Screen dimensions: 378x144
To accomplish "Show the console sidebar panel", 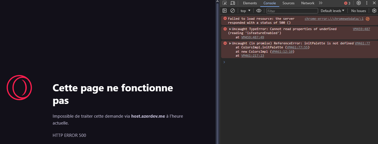I will point(225,11).
